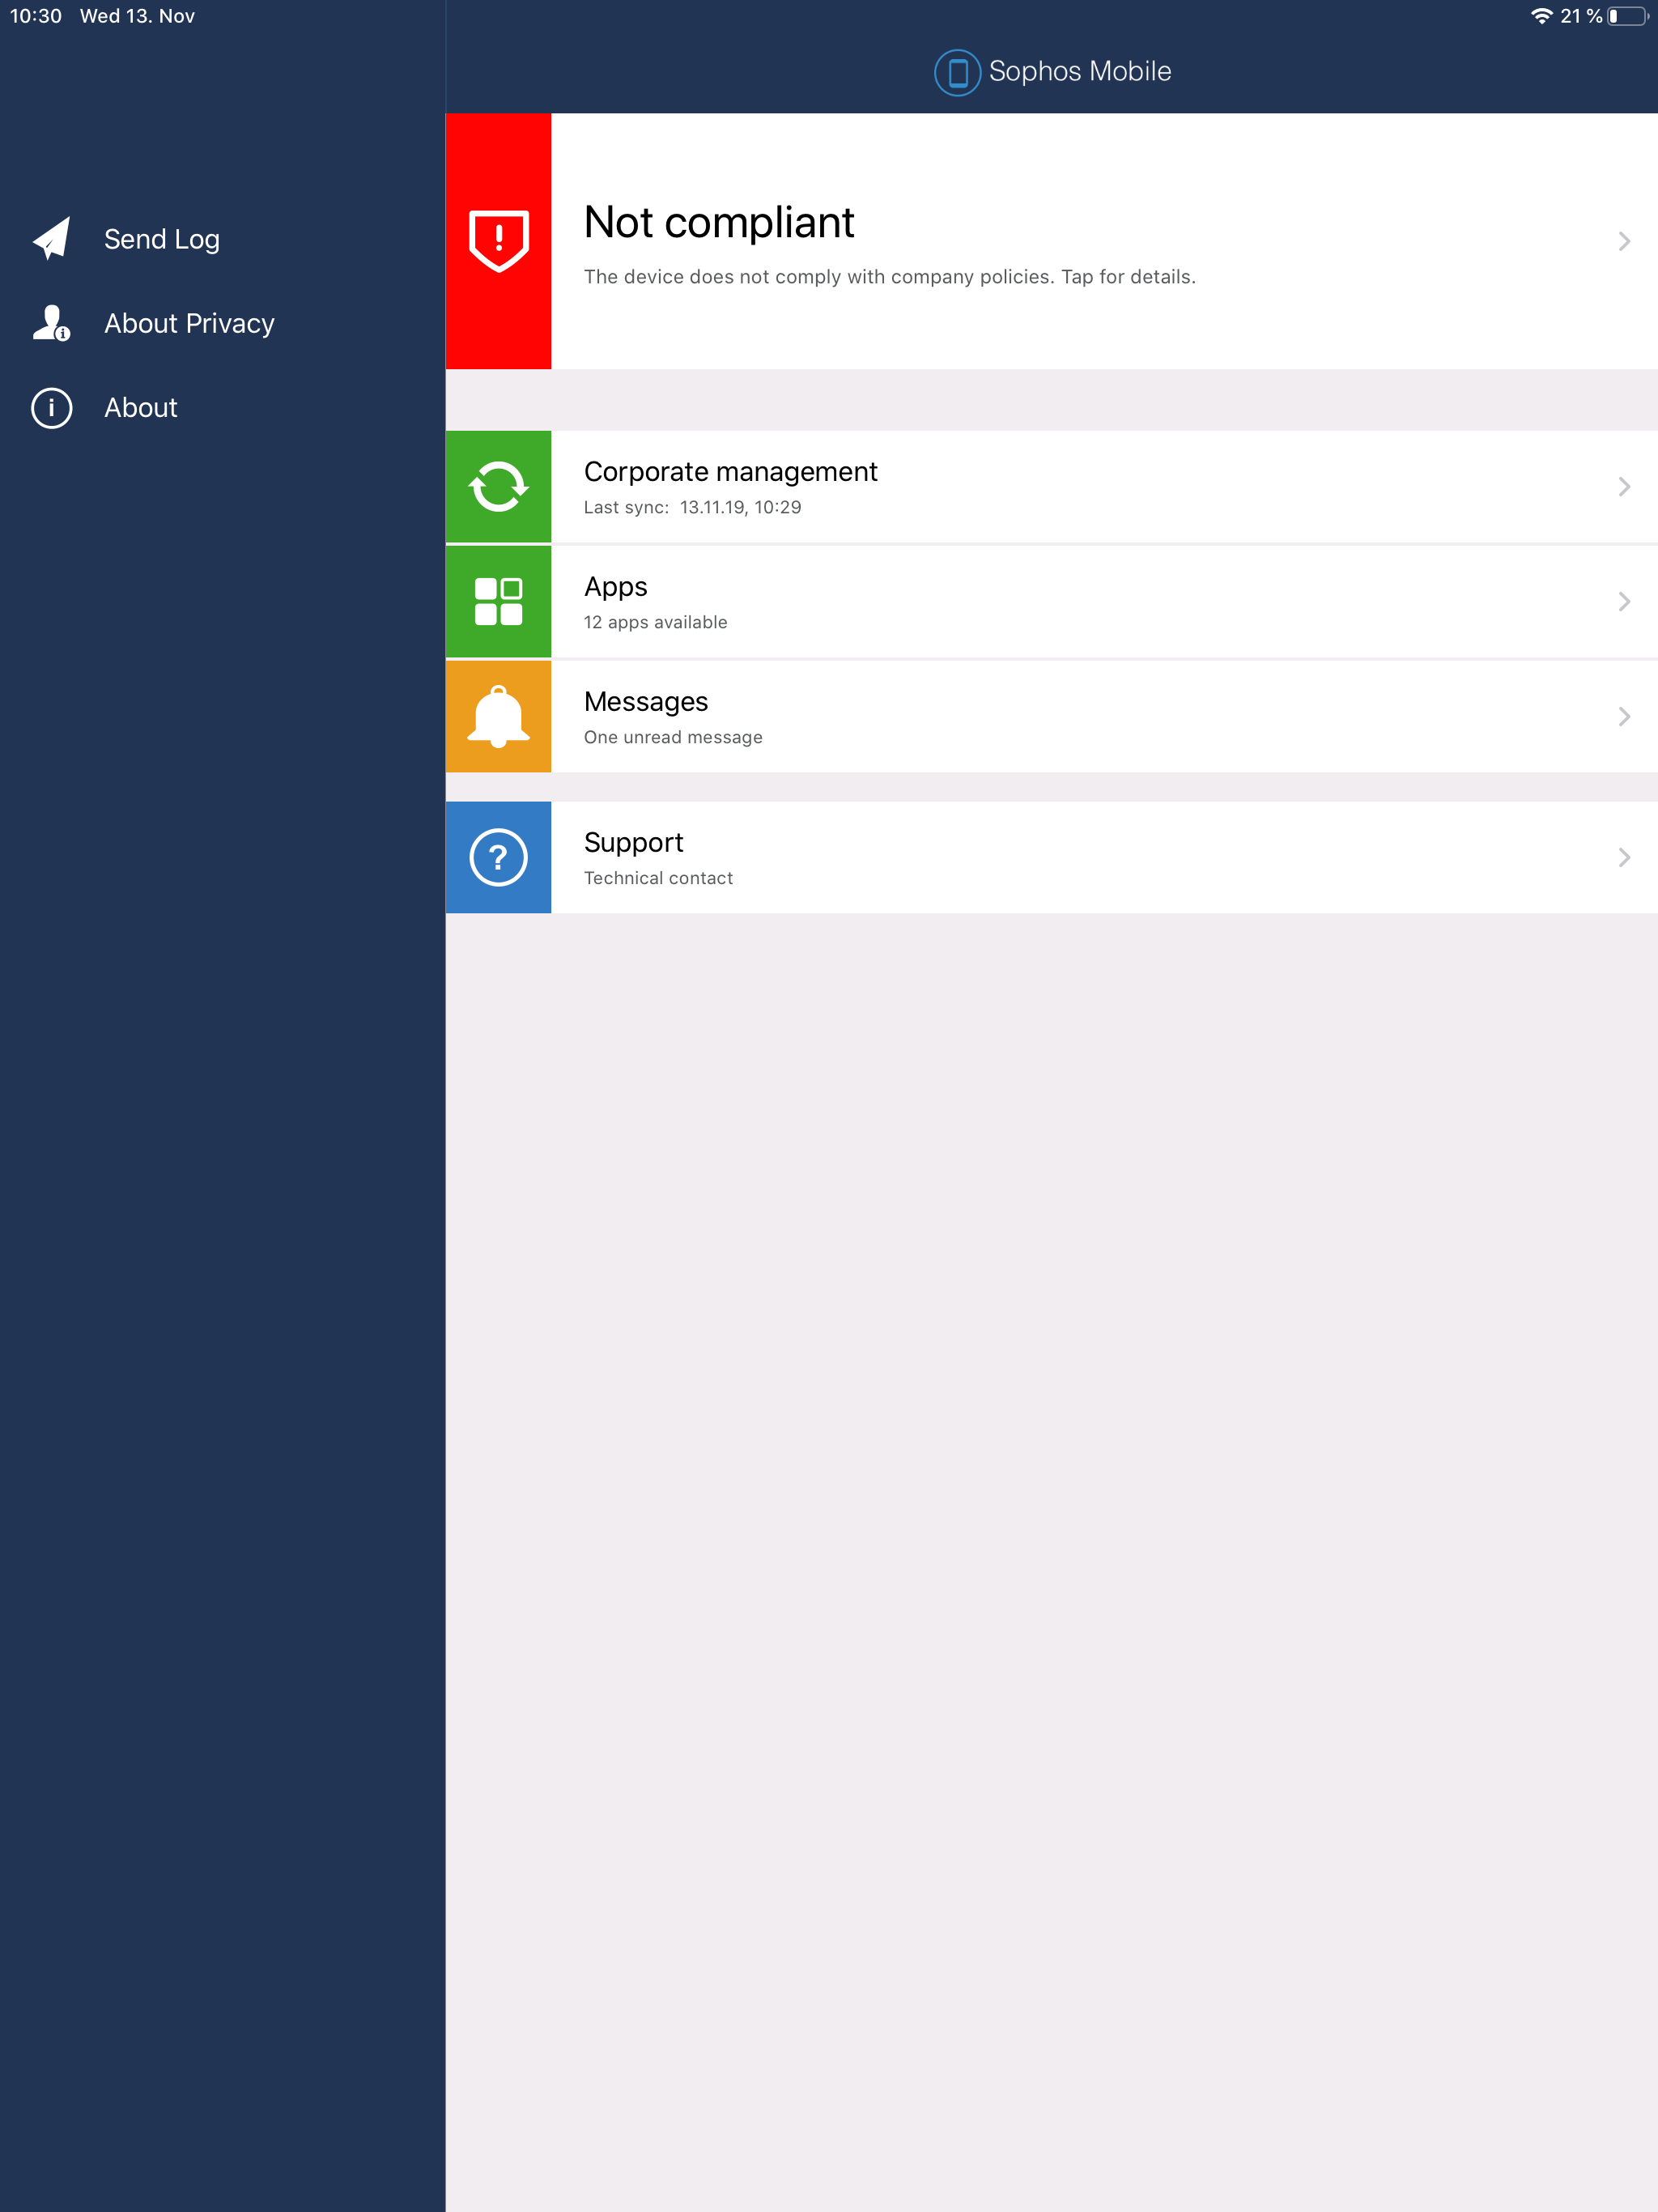Expand the Support row chevron
The image size is (1658, 2212).
pyautogui.click(x=1623, y=857)
